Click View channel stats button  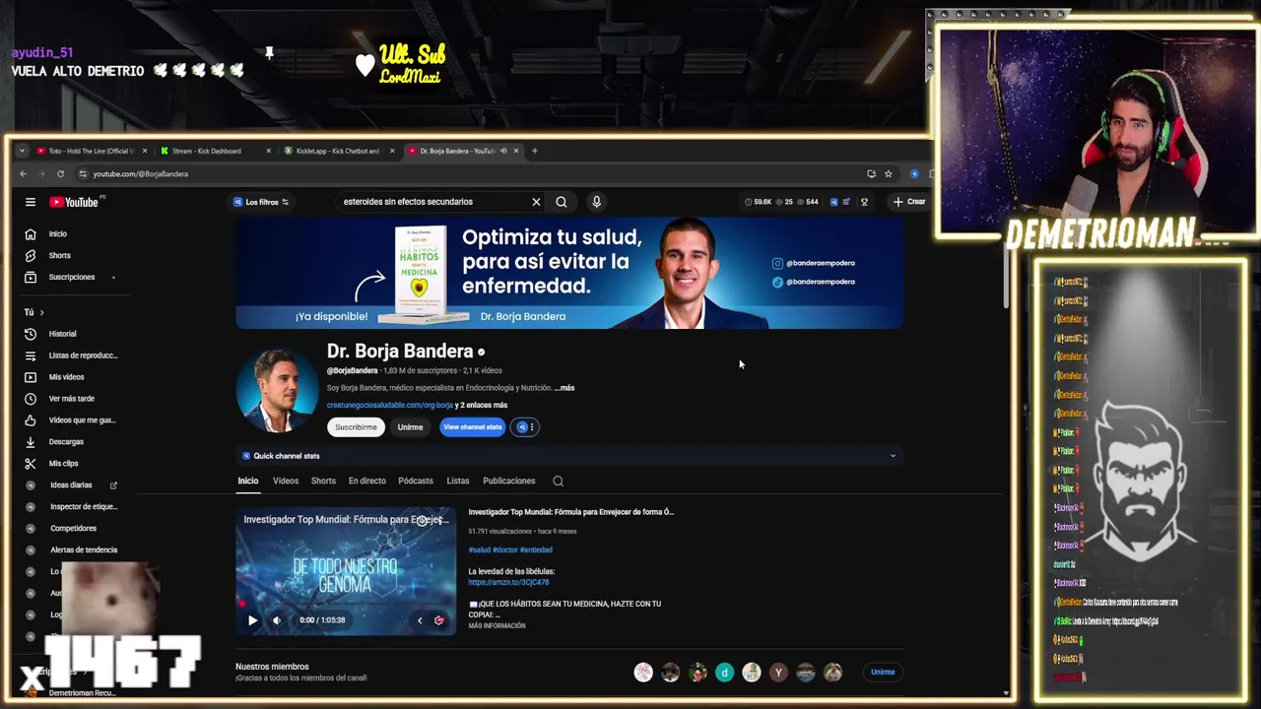[472, 427]
